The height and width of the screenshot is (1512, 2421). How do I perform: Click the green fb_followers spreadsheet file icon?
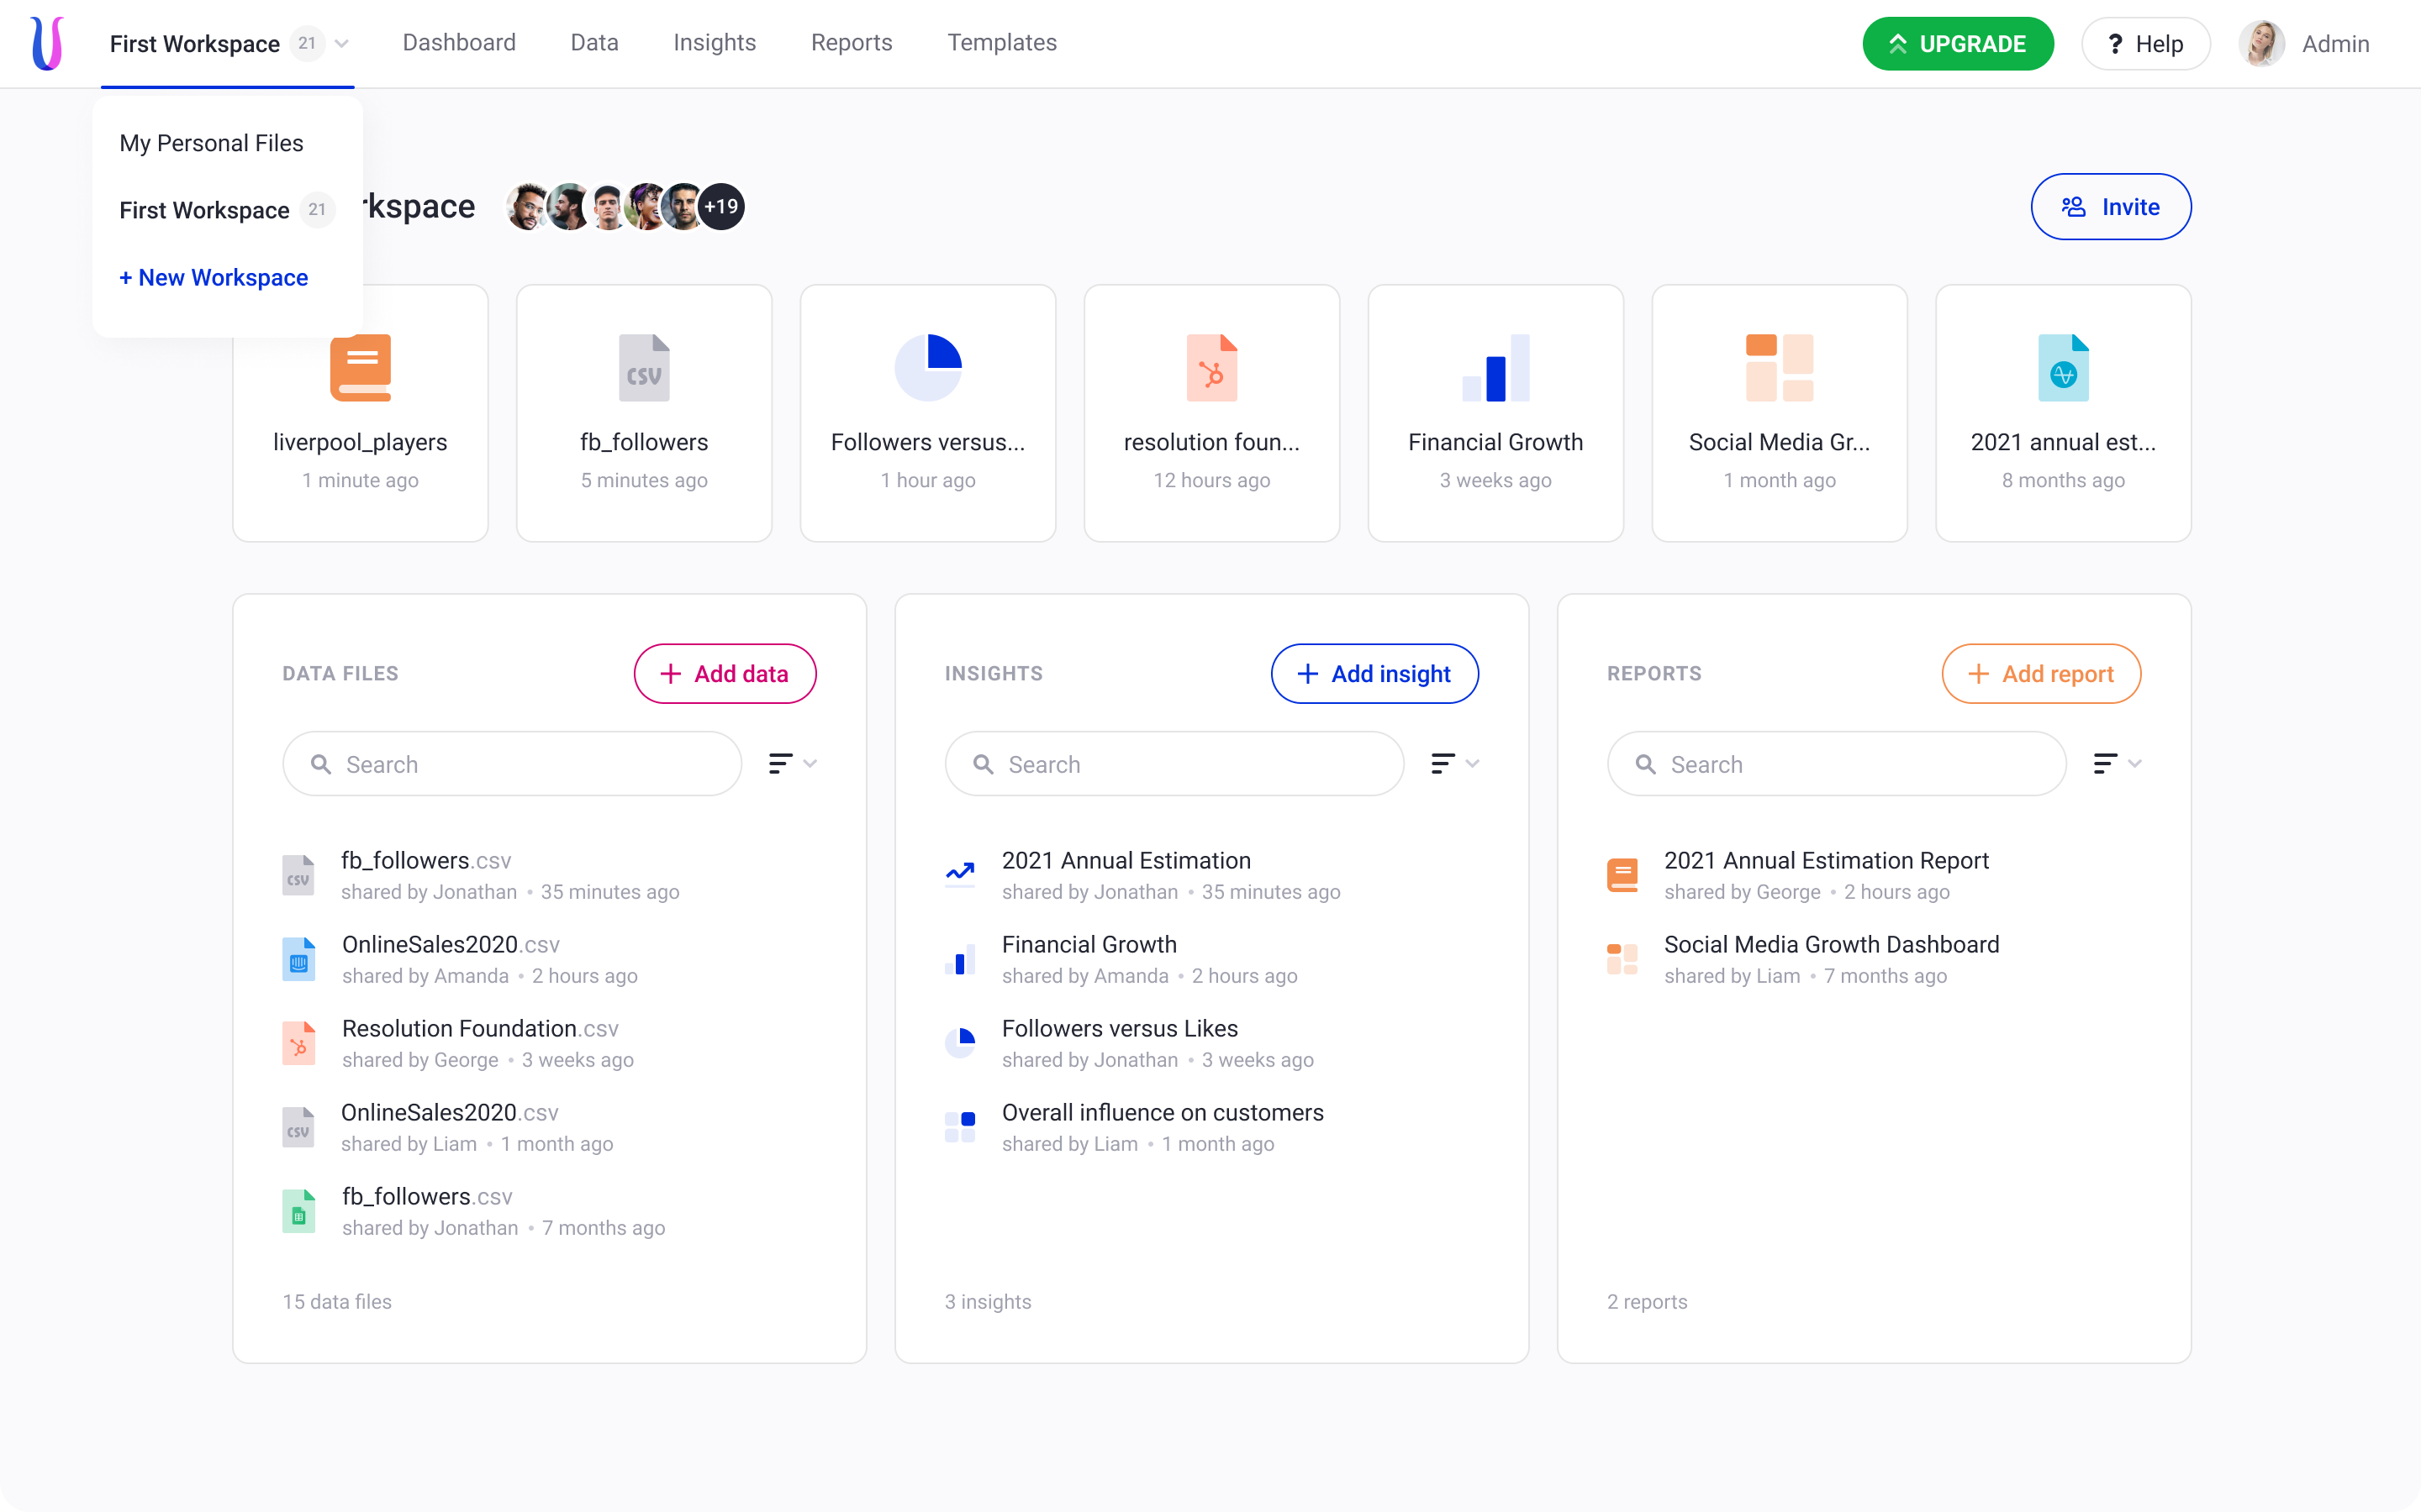(x=298, y=1211)
